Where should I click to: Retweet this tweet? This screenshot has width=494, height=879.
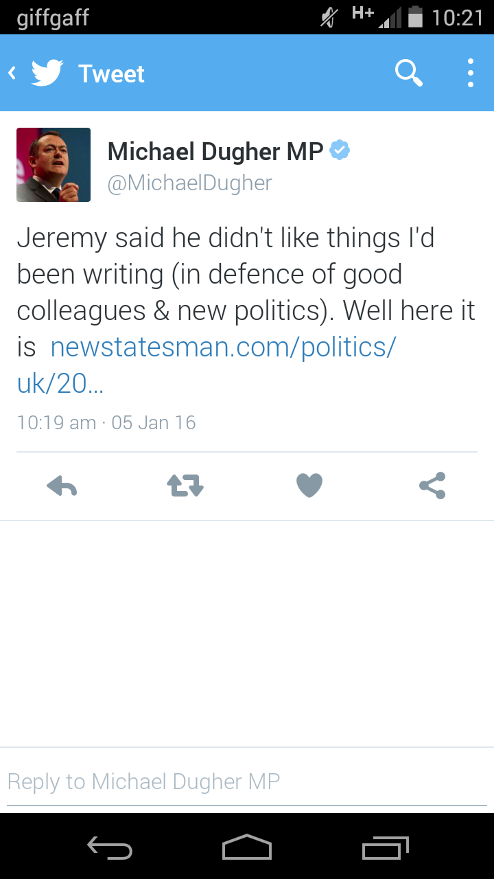[185, 486]
